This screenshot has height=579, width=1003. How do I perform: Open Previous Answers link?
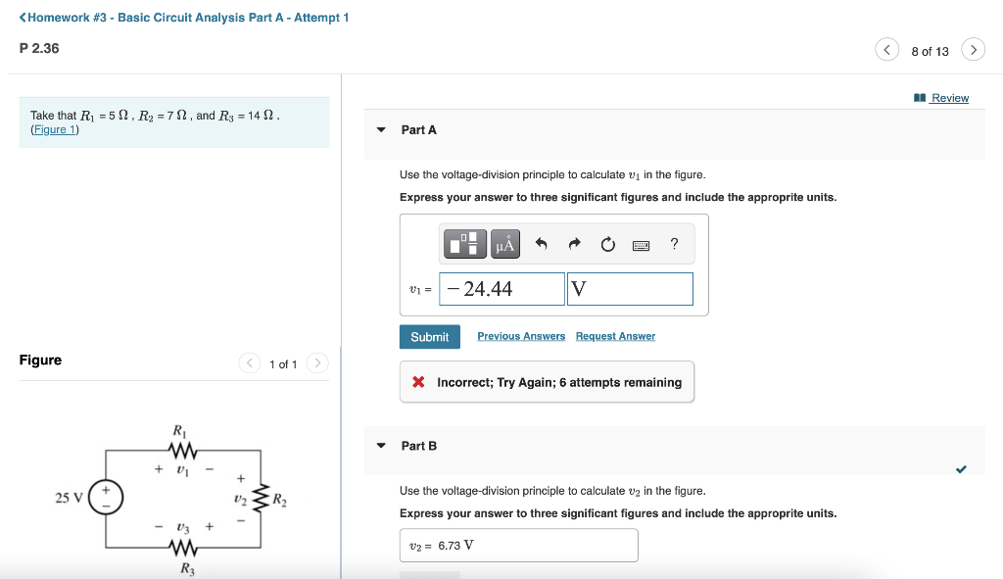521,336
